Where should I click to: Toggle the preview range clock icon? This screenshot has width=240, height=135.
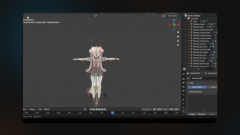click(154, 109)
